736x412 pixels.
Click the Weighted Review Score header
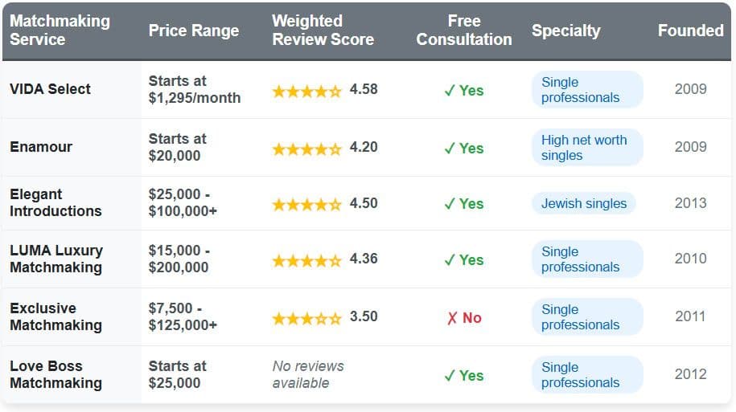(323, 30)
